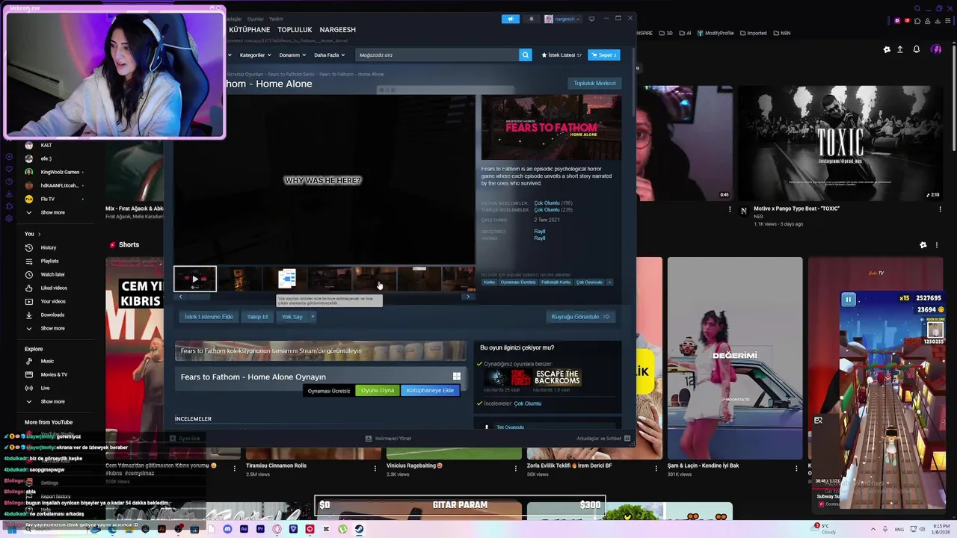The height and width of the screenshot is (538, 957).
Task: Open Şam & Laçin Kendine İyi Bak short
Action: [735, 359]
